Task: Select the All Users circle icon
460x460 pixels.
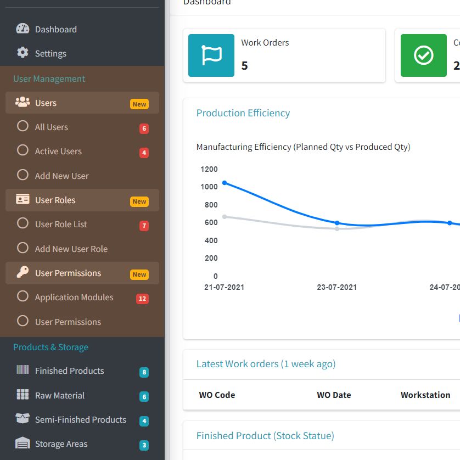Action: tap(23, 126)
